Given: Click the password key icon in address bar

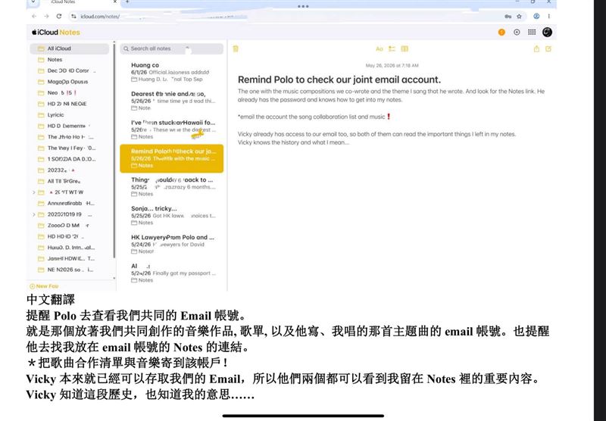Looking at the screenshot, I should coord(508,16).
